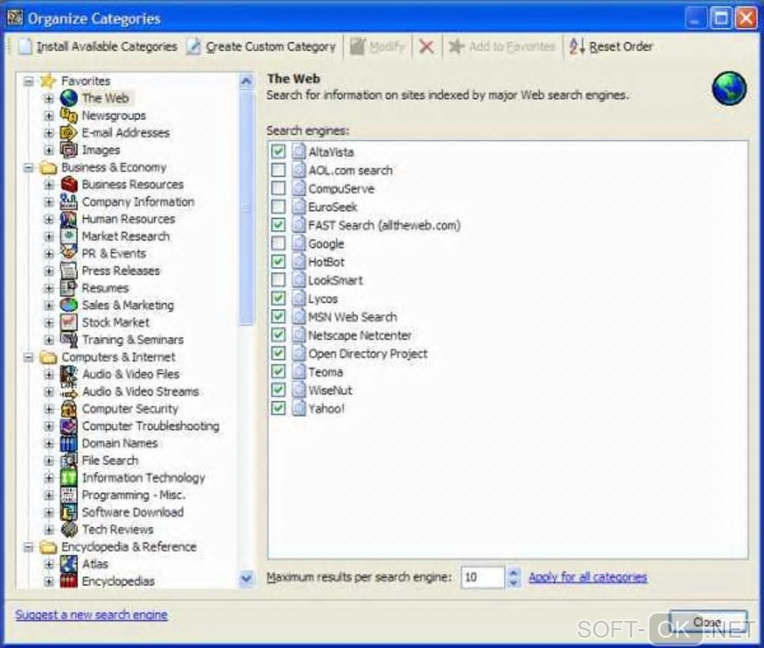Select the Market Research icon
Screen dimensions: 764x648
point(69,236)
